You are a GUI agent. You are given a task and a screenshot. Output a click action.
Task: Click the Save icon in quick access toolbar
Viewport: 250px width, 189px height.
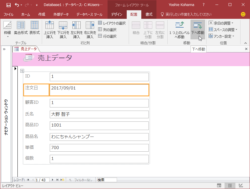[x=8, y=5]
